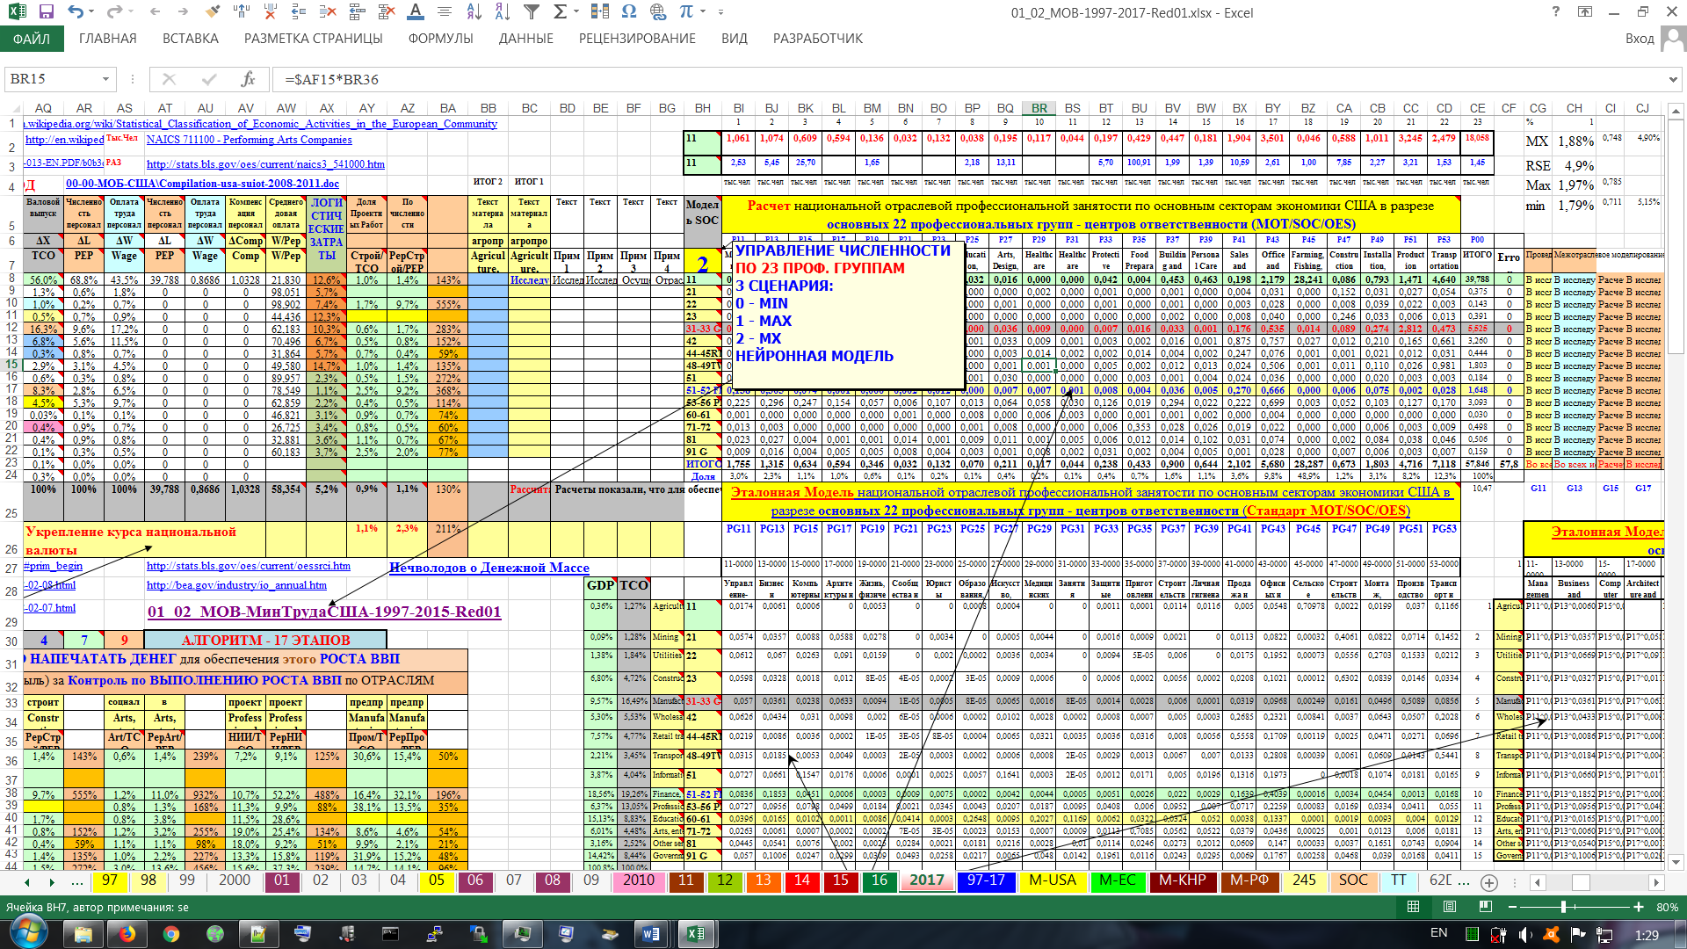Open the ФОРМУЛЫ ribbon tab
Image resolution: width=1687 pixels, height=949 pixels.
[440, 39]
